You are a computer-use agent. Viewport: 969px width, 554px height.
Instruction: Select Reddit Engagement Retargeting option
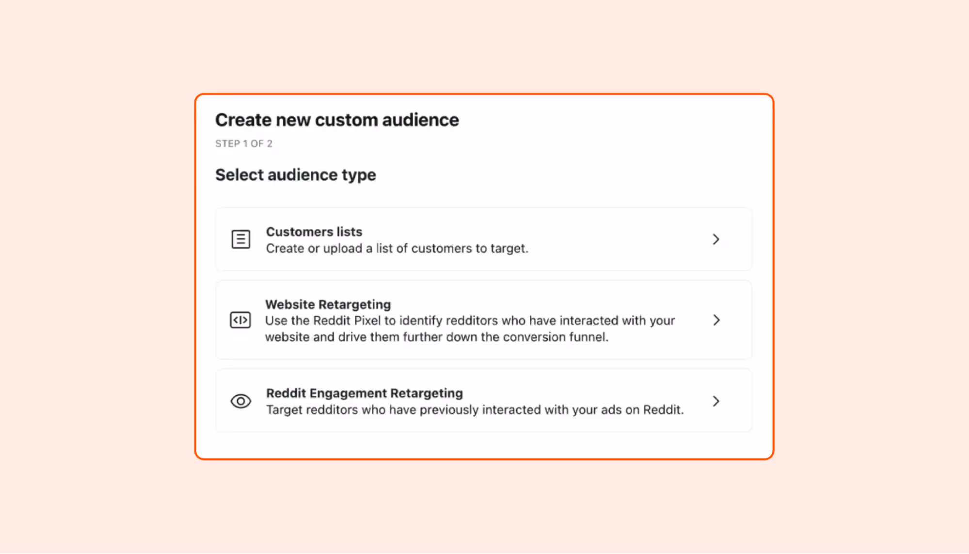tap(483, 401)
